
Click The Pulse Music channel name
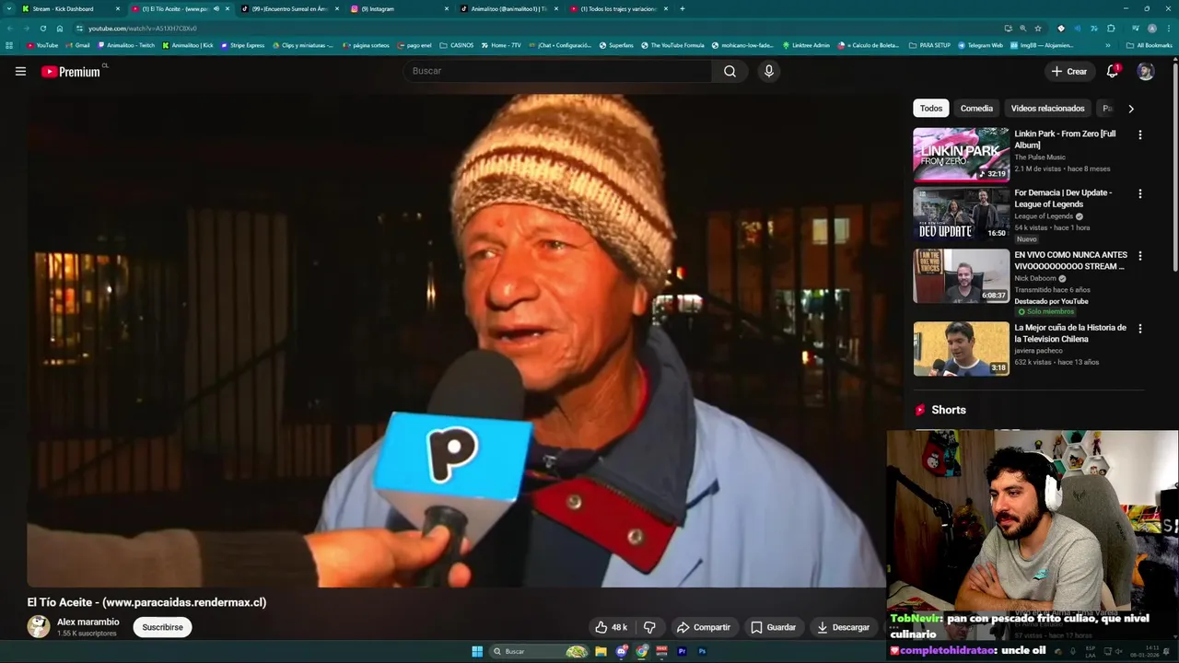point(1040,157)
